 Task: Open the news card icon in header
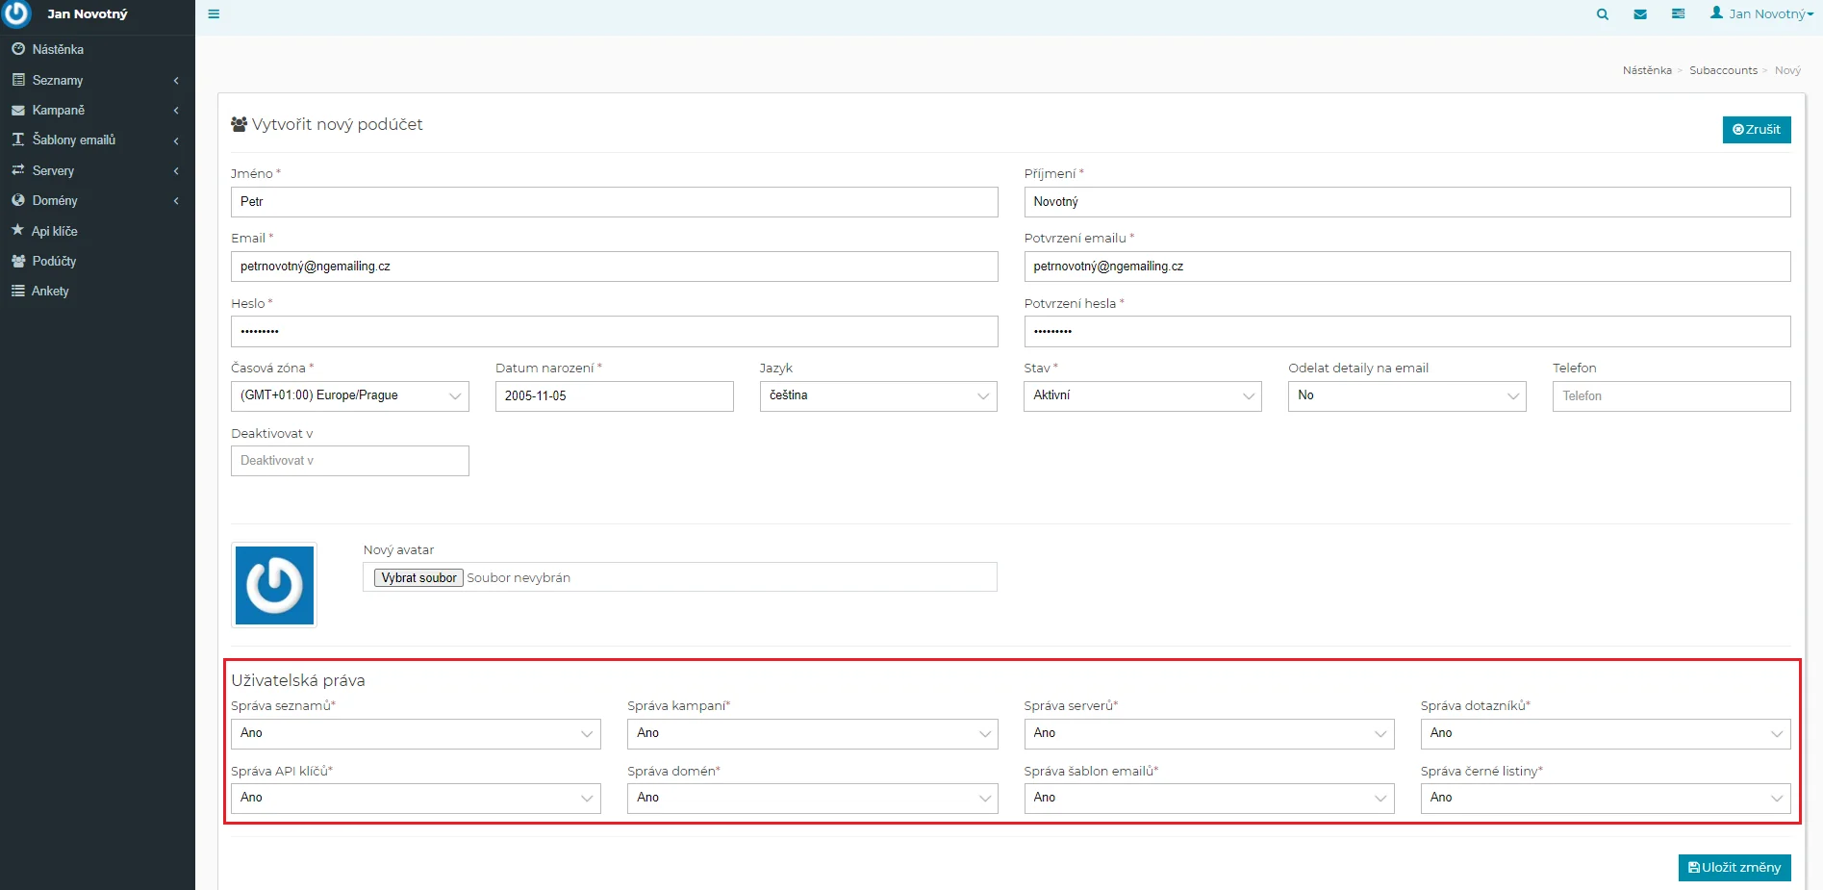[1678, 14]
